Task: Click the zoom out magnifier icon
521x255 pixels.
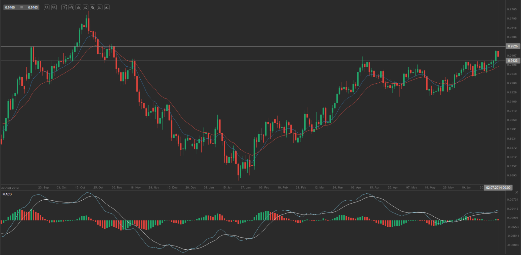Action: click(47, 7)
